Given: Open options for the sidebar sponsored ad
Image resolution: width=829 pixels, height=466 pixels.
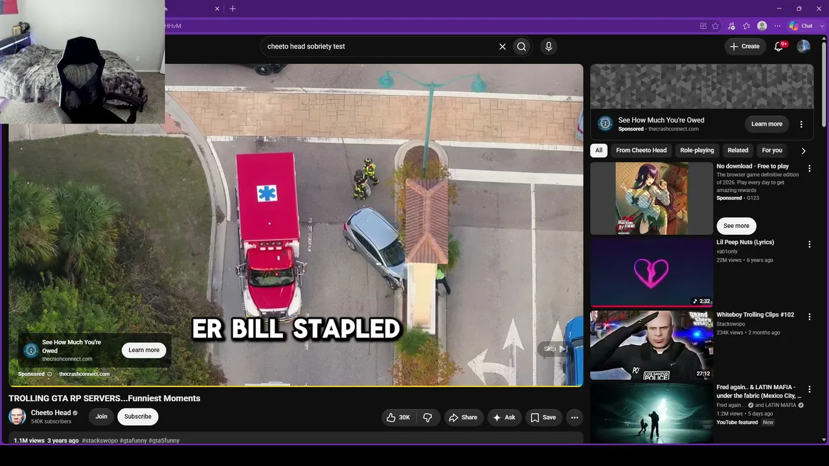Looking at the screenshot, I should coord(801,124).
